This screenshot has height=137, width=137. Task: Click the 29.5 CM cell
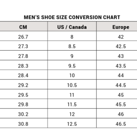click(x=23, y=95)
